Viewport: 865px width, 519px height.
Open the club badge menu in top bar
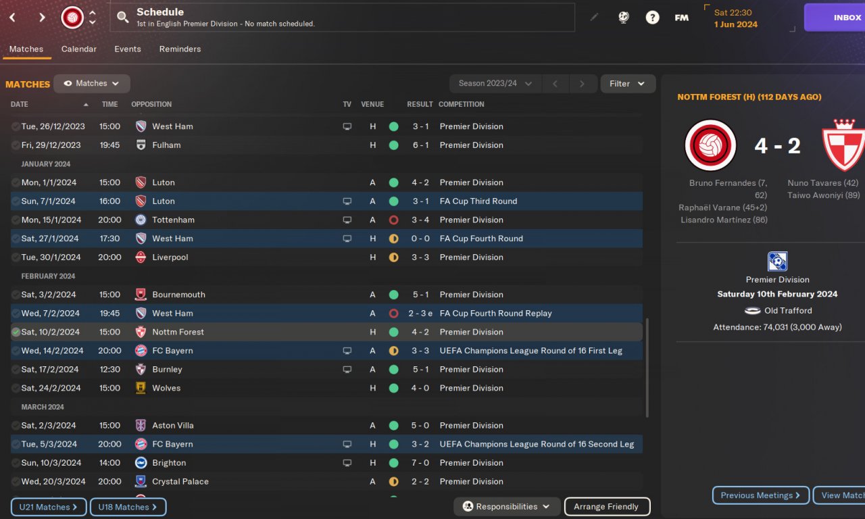72,18
